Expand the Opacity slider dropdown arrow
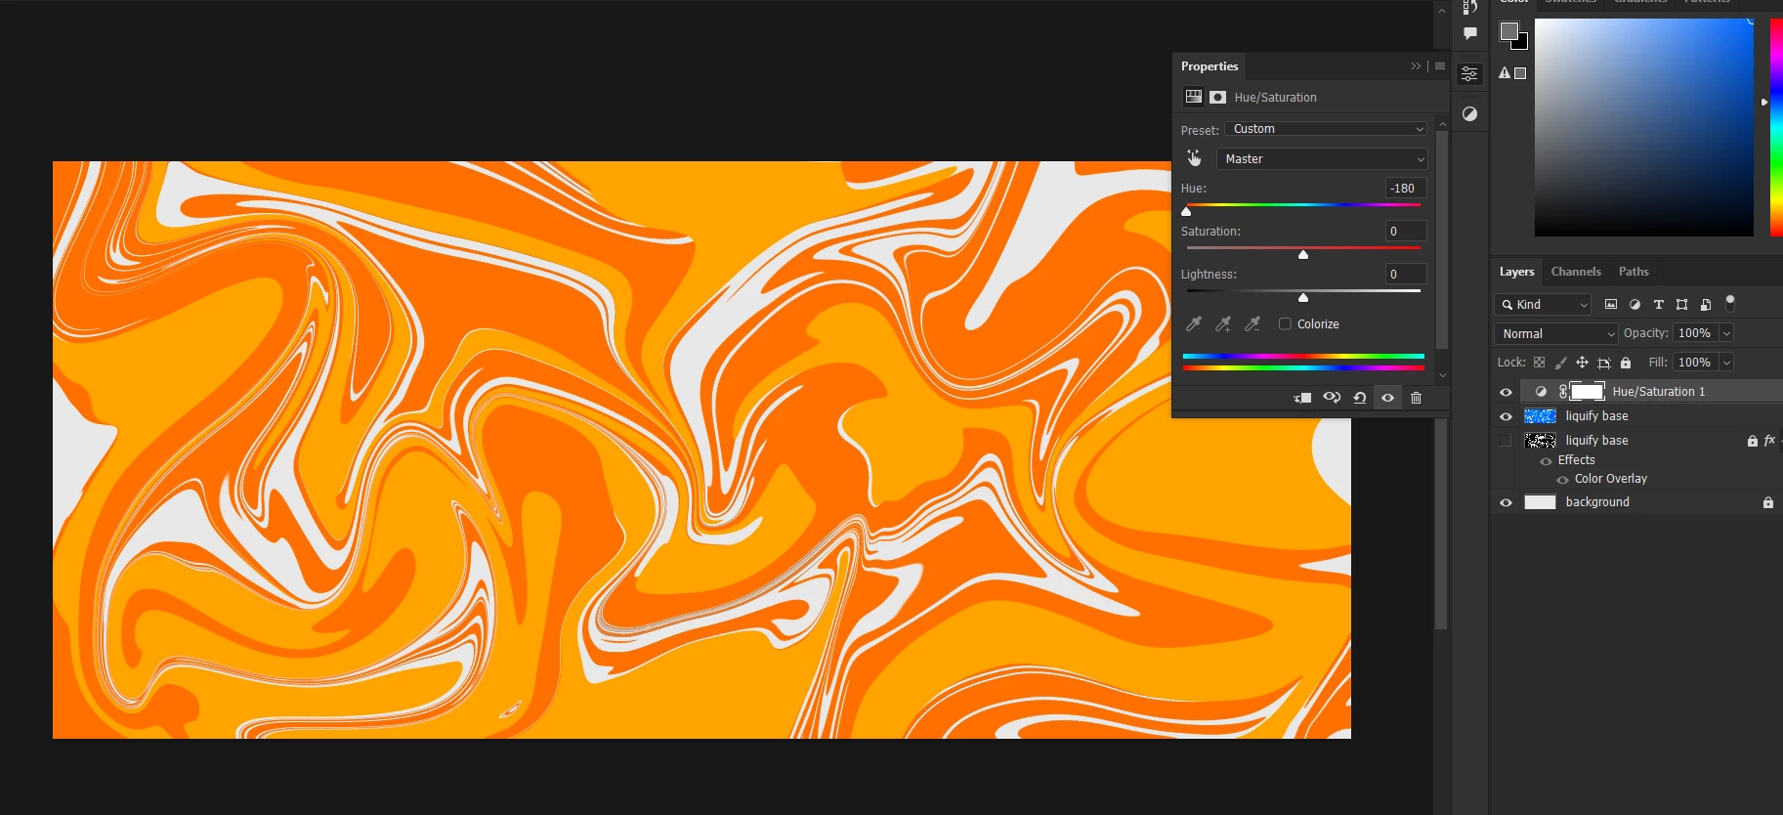The image size is (1783, 815). pos(1726,333)
